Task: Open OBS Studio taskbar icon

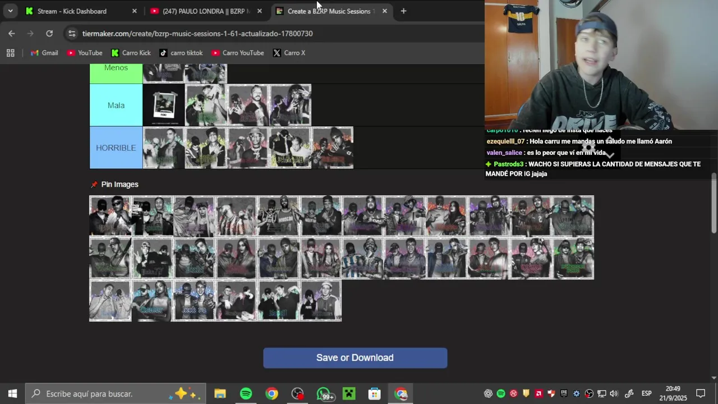Action: (x=297, y=394)
